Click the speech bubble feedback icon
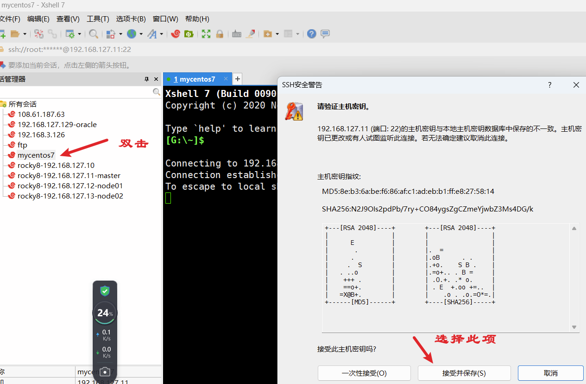The image size is (586, 384). (325, 34)
